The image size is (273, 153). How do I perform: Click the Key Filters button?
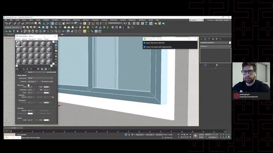(213, 137)
